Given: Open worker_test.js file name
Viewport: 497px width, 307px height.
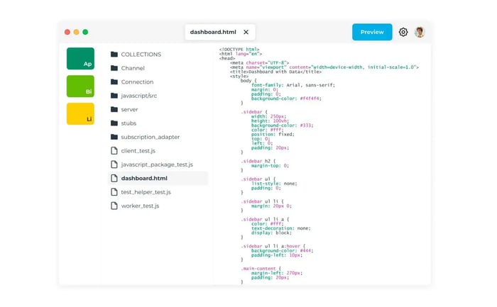Looking at the screenshot, I should (140, 206).
